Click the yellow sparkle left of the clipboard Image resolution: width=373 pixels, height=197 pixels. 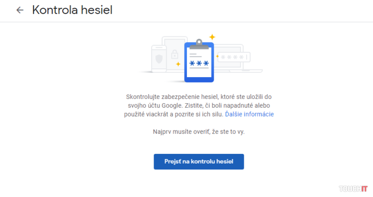coord(178,64)
